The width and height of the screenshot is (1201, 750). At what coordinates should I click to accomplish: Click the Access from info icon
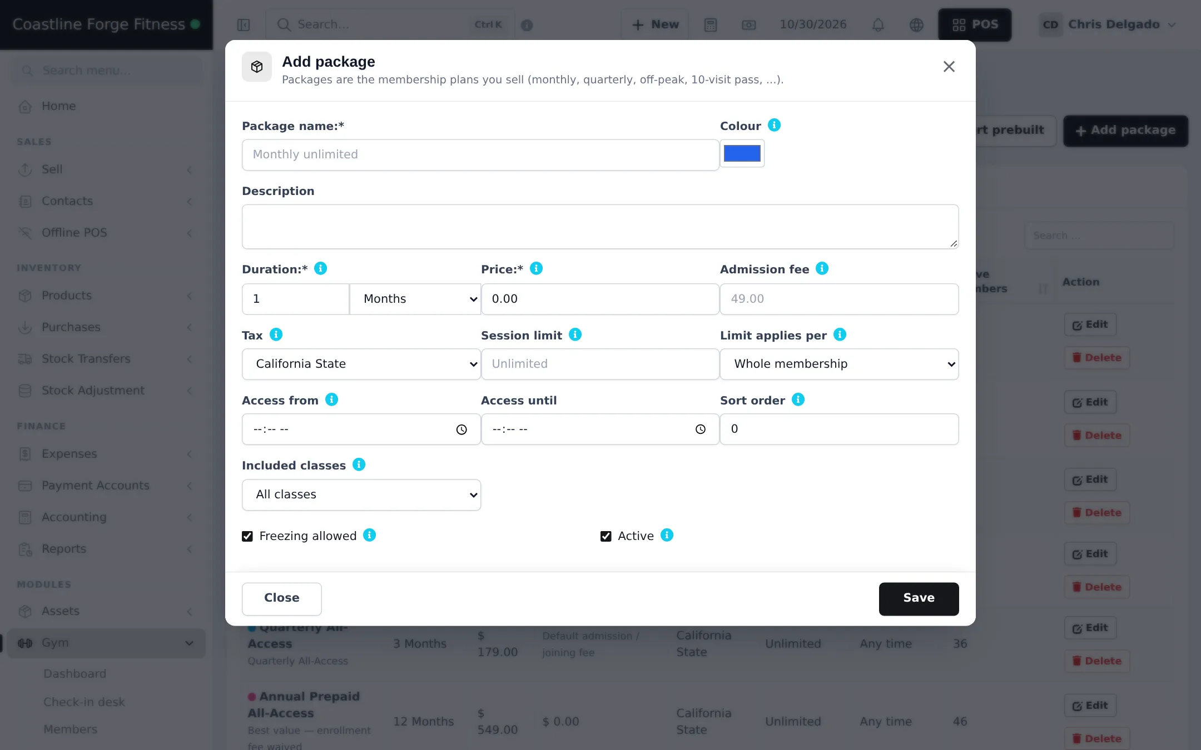[331, 399]
